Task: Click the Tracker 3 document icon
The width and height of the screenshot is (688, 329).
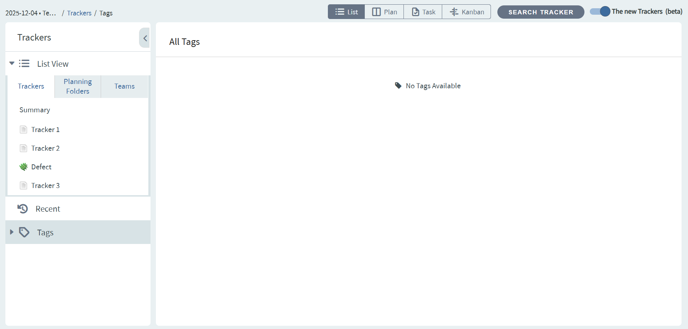Action: click(x=23, y=185)
